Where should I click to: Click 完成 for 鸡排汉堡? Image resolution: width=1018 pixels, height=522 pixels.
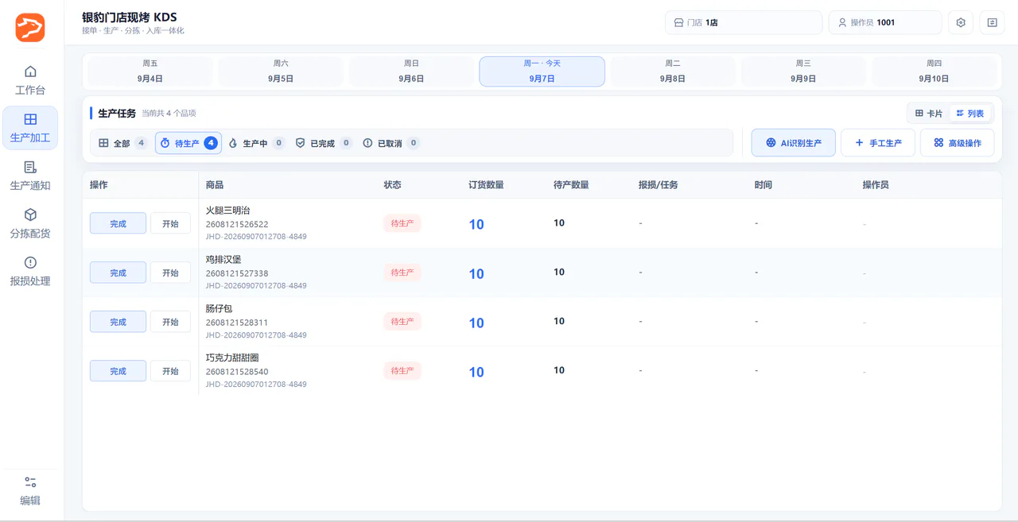click(x=118, y=273)
